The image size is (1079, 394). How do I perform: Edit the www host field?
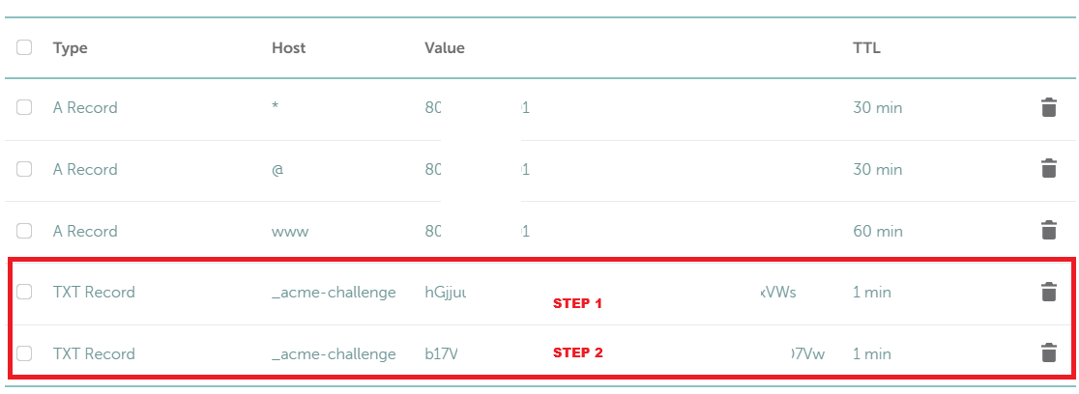(x=291, y=231)
